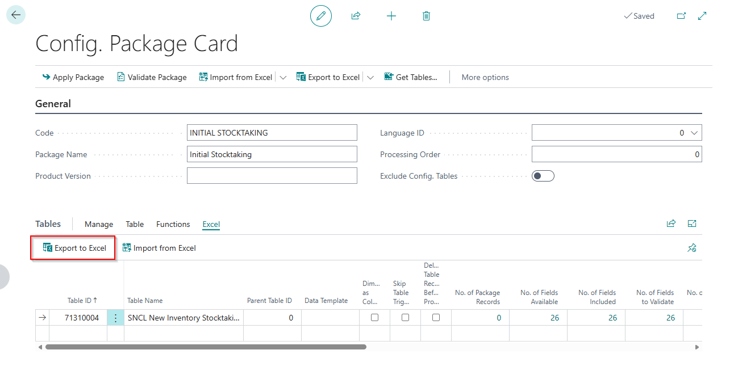
Task: Open No. of Fields Included value 26
Action: pos(612,318)
